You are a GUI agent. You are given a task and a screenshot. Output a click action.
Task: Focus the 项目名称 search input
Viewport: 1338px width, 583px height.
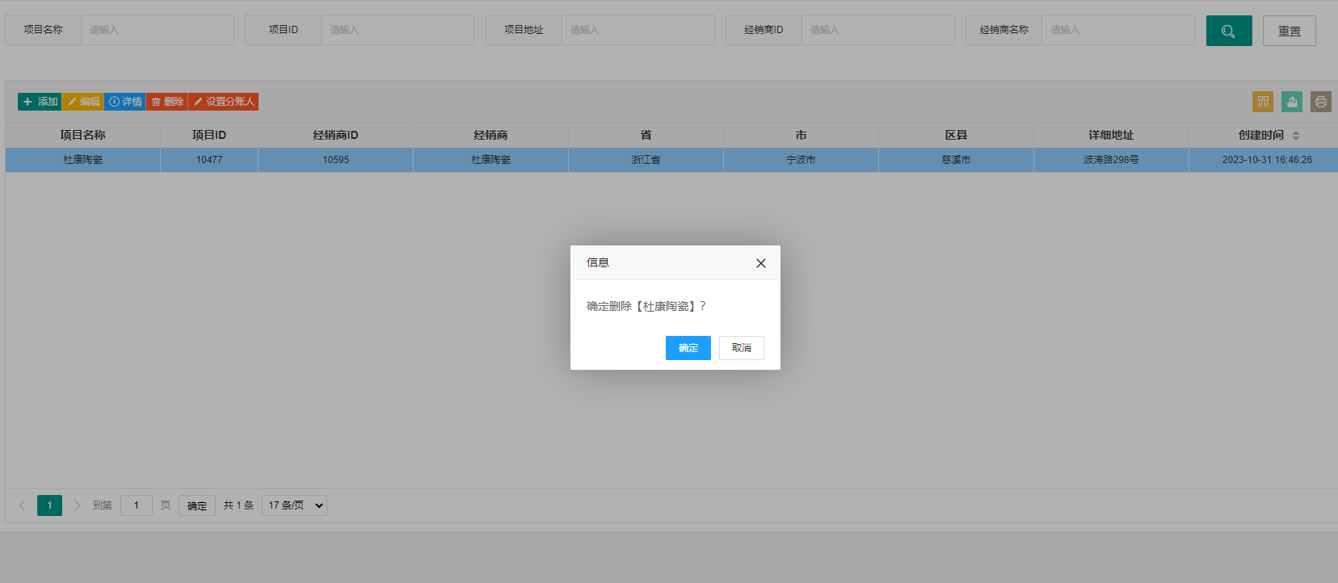coord(158,30)
